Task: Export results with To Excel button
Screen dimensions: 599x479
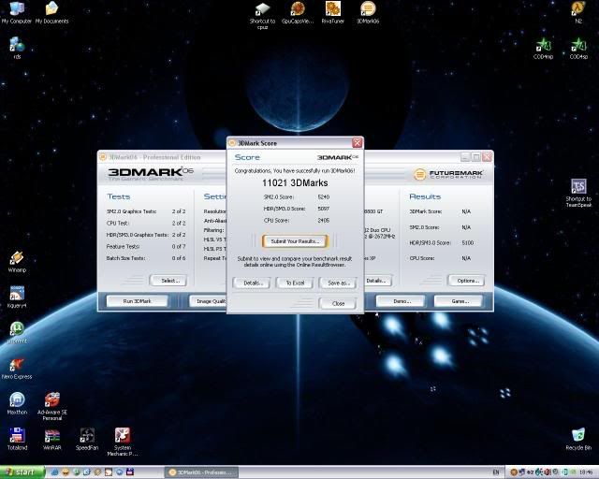Action: tap(294, 283)
